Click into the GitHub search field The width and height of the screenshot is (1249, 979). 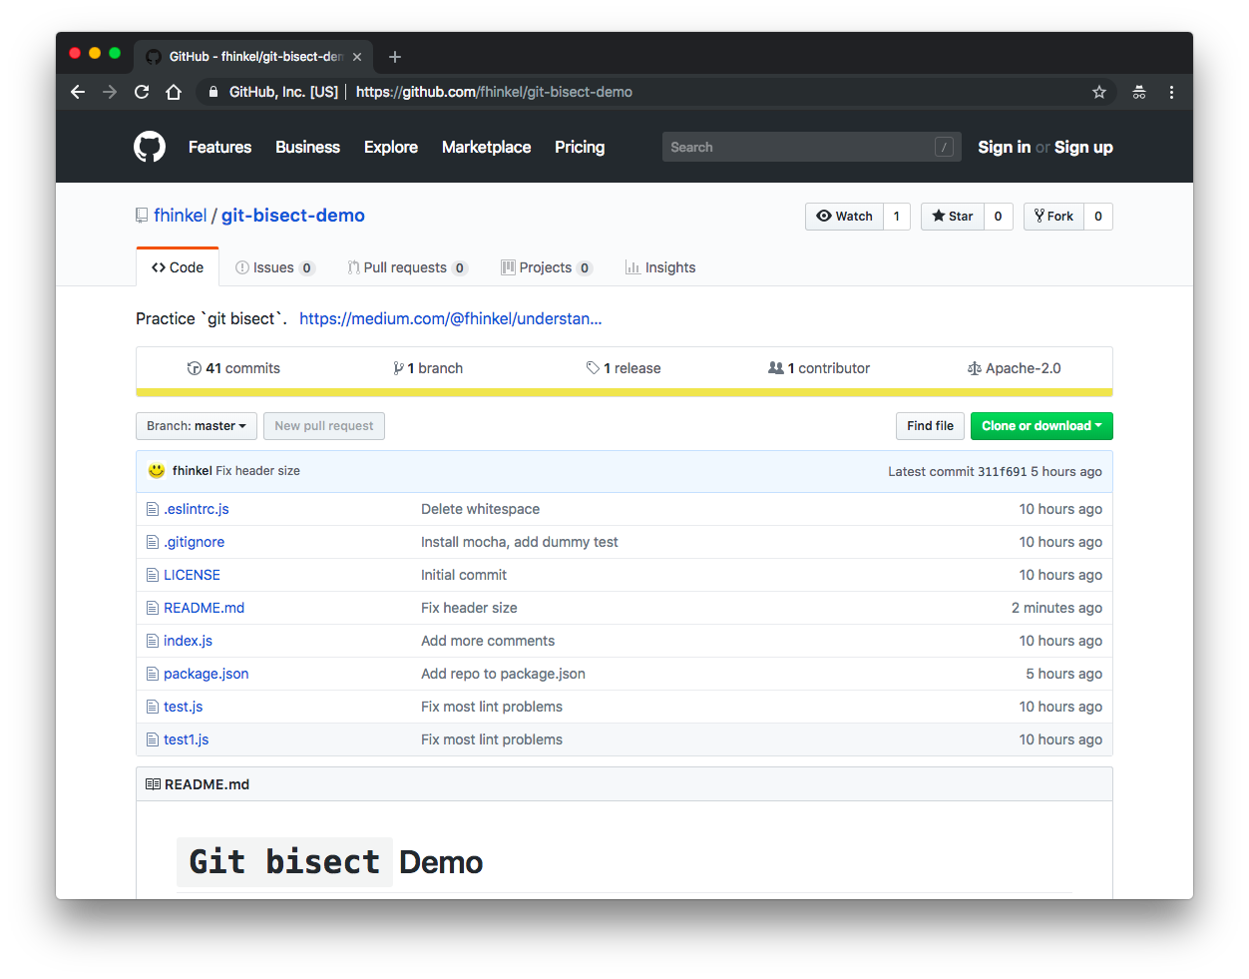[x=798, y=147]
